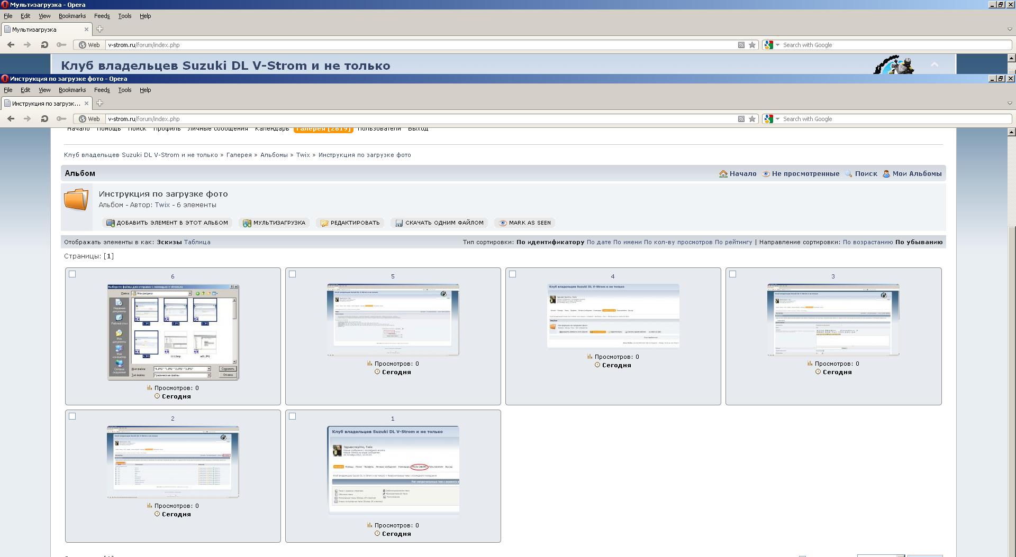Select checkbox on thumbnail 5
Screen dimensions: 1016x557
[293, 274]
